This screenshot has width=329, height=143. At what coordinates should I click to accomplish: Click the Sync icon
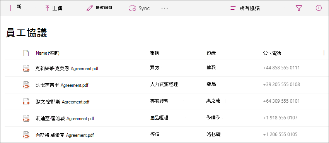click(x=133, y=8)
